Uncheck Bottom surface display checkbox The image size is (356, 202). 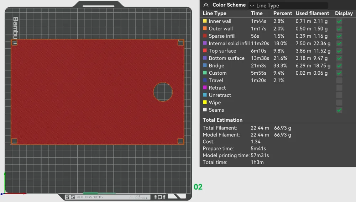(339, 58)
